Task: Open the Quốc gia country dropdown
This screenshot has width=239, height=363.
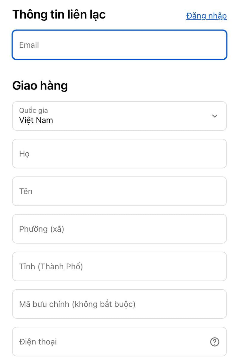Action: click(119, 116)
